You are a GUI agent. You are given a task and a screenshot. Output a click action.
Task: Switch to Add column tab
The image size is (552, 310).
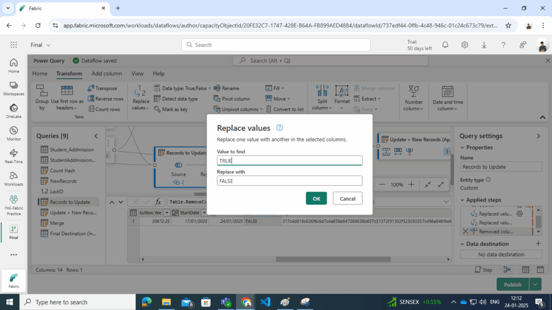coord(107,73)
